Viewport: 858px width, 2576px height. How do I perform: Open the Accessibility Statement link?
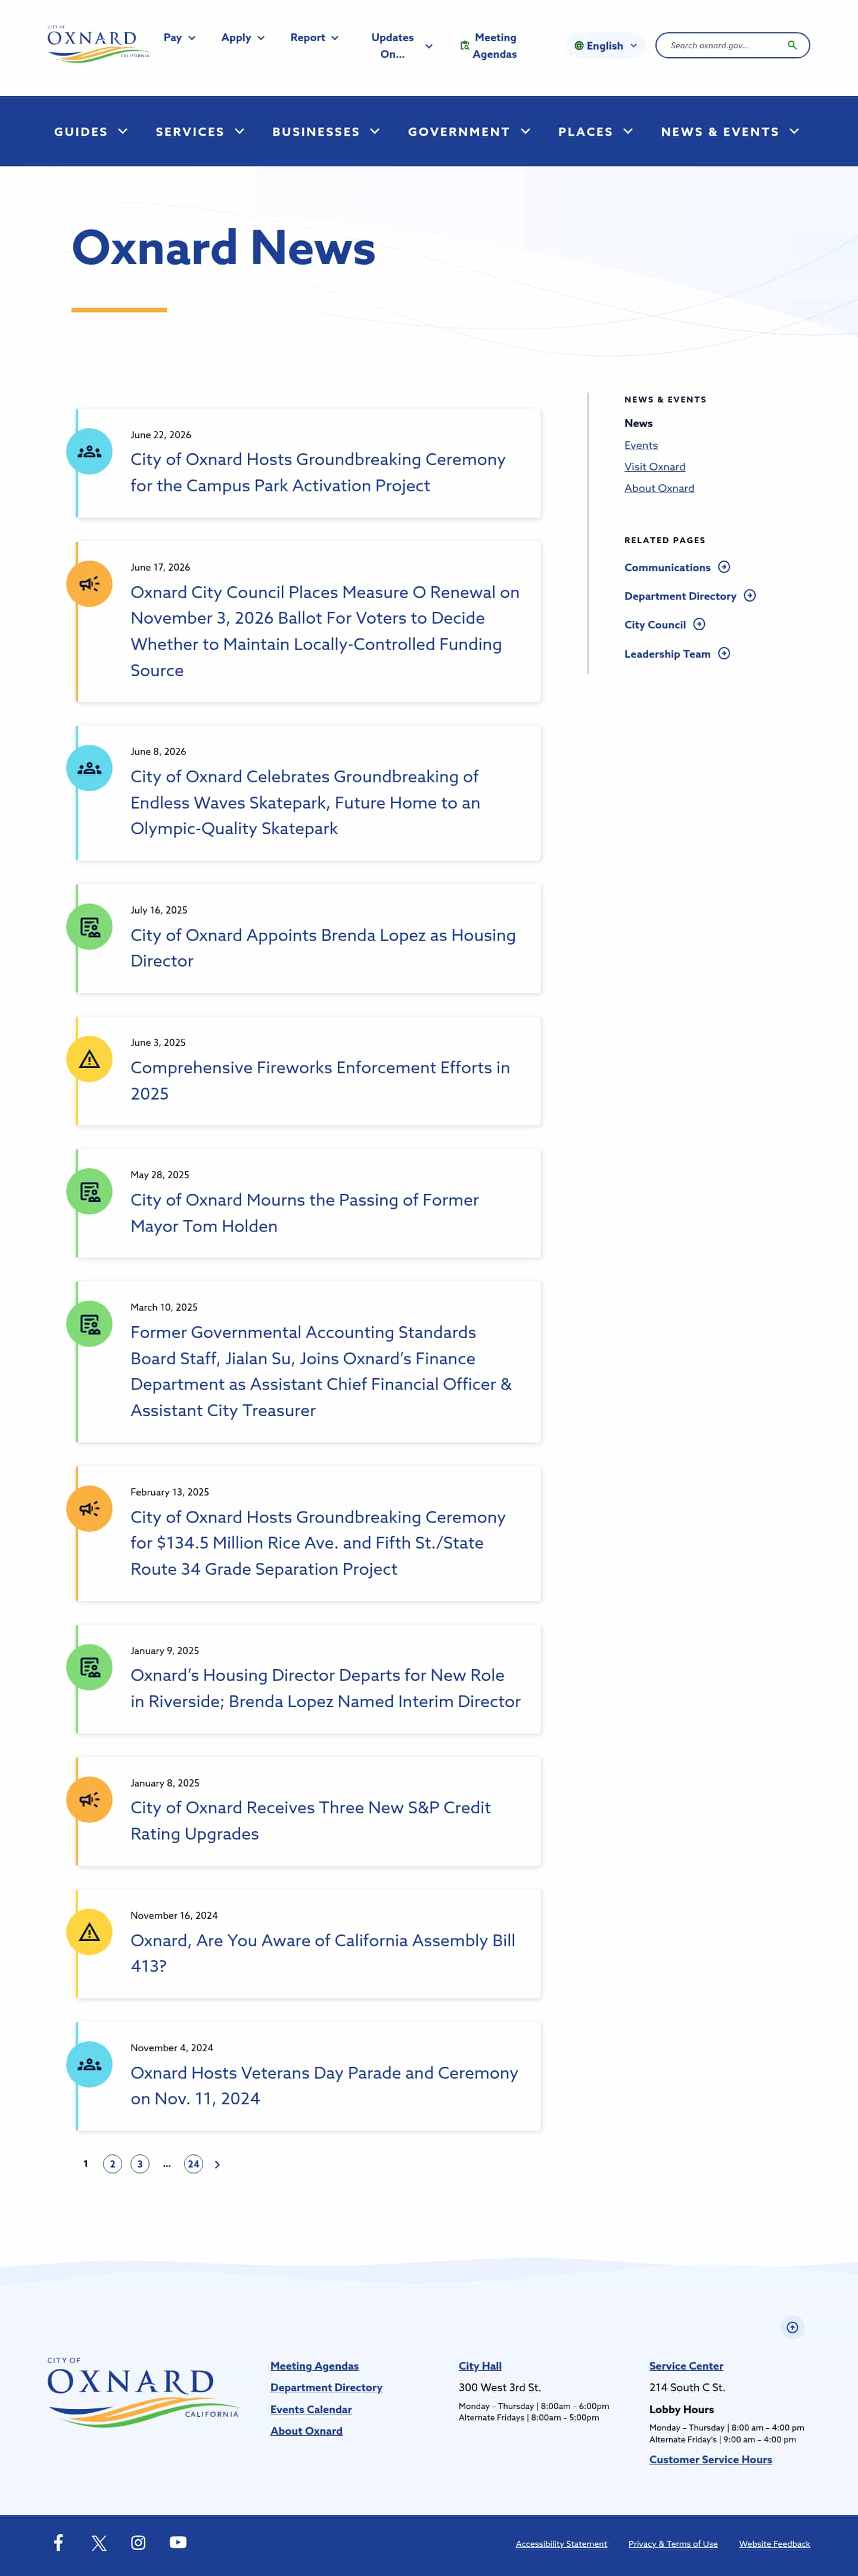(x=561, y=2544)
